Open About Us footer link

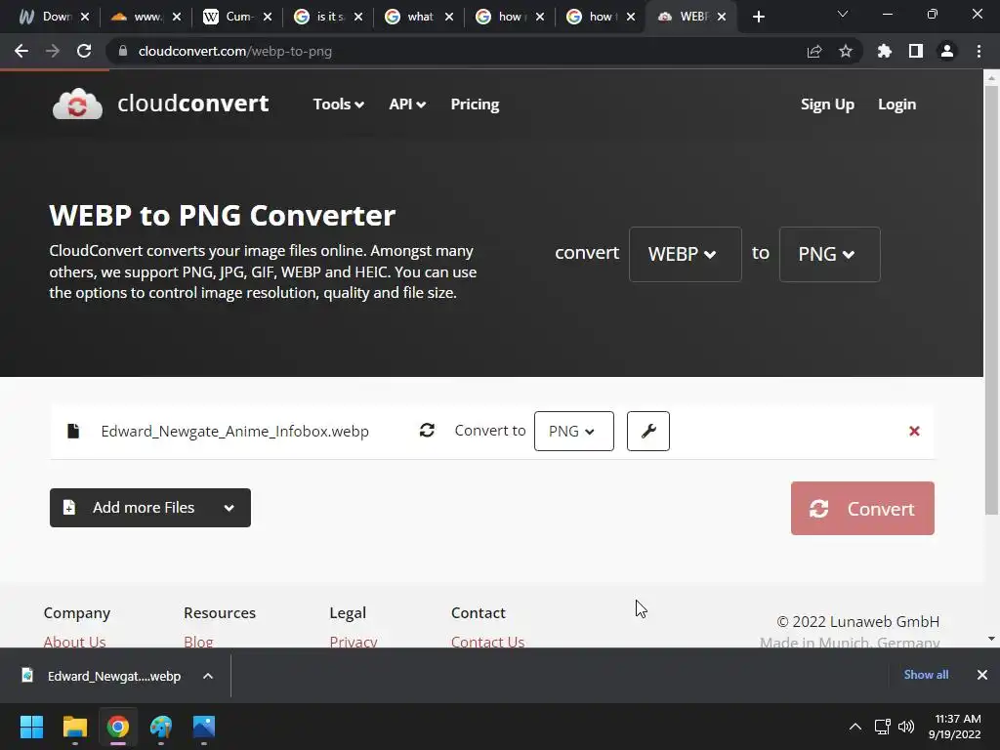tap(74, 641)
